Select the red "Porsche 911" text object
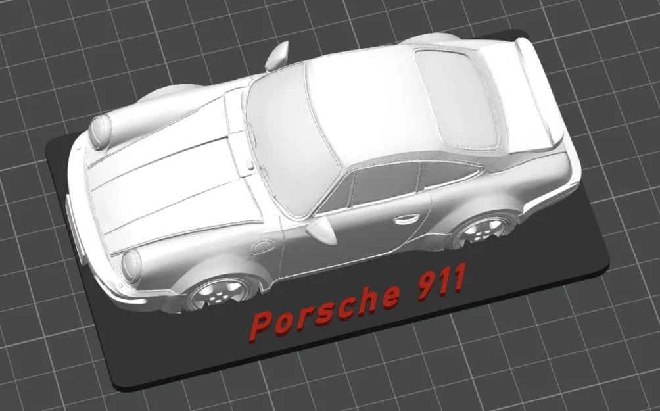 click(359, 302)
